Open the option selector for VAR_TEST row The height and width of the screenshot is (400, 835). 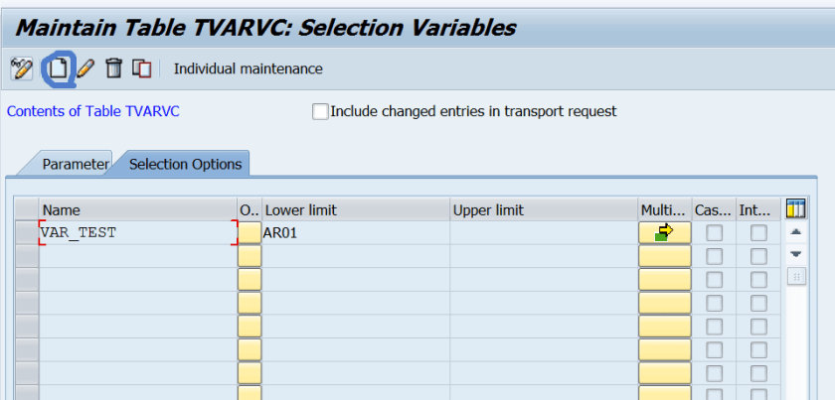[x=250, y=233]
